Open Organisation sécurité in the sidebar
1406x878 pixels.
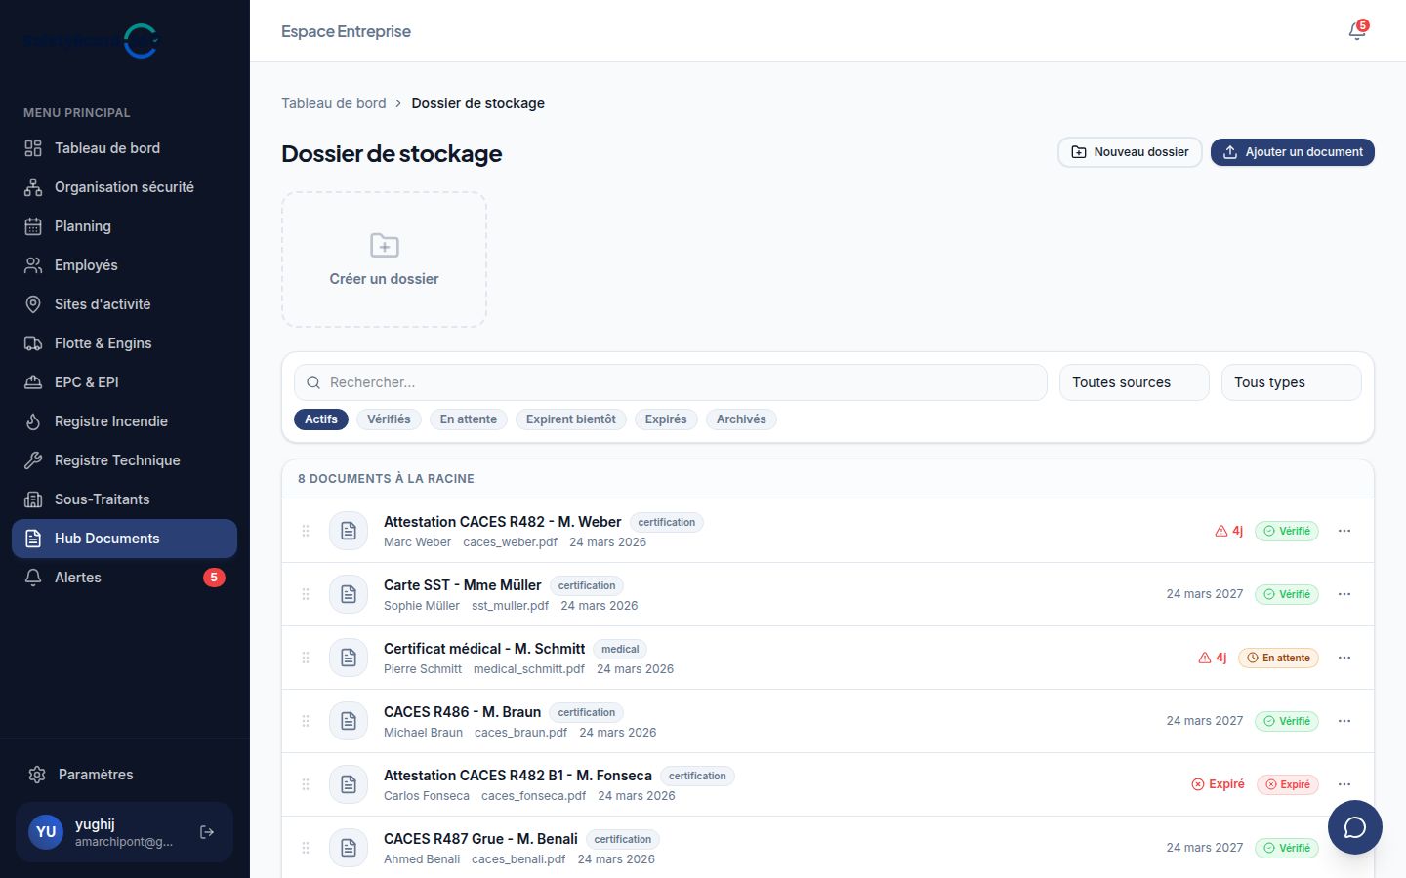point(125,187)
